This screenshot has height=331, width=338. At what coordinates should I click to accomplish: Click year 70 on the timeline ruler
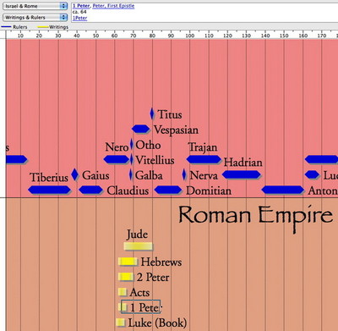point(134,36)
